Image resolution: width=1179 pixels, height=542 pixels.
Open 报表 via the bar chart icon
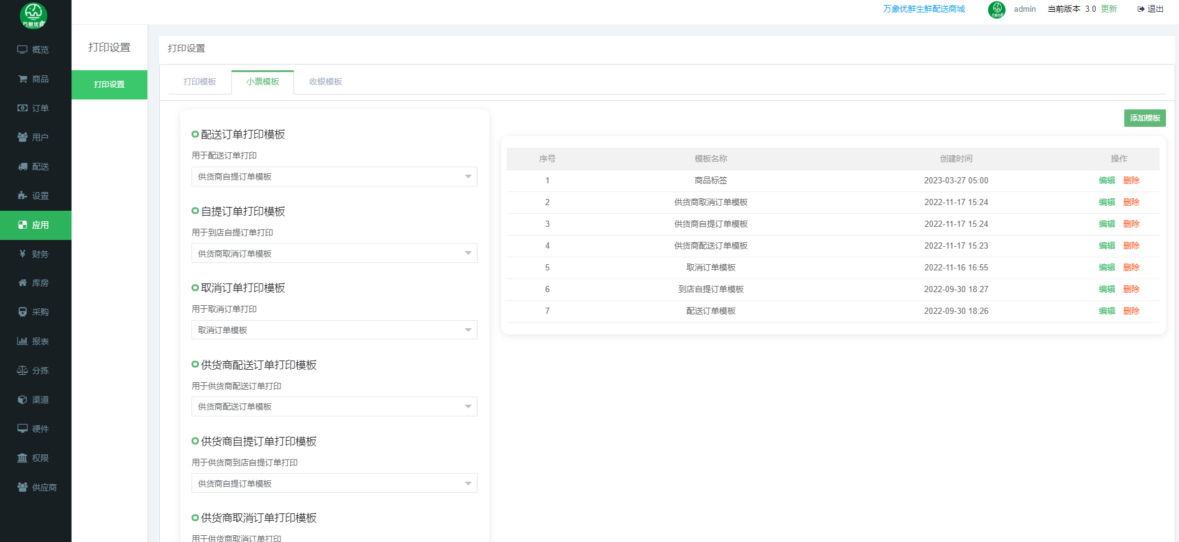tap(22, 341)
